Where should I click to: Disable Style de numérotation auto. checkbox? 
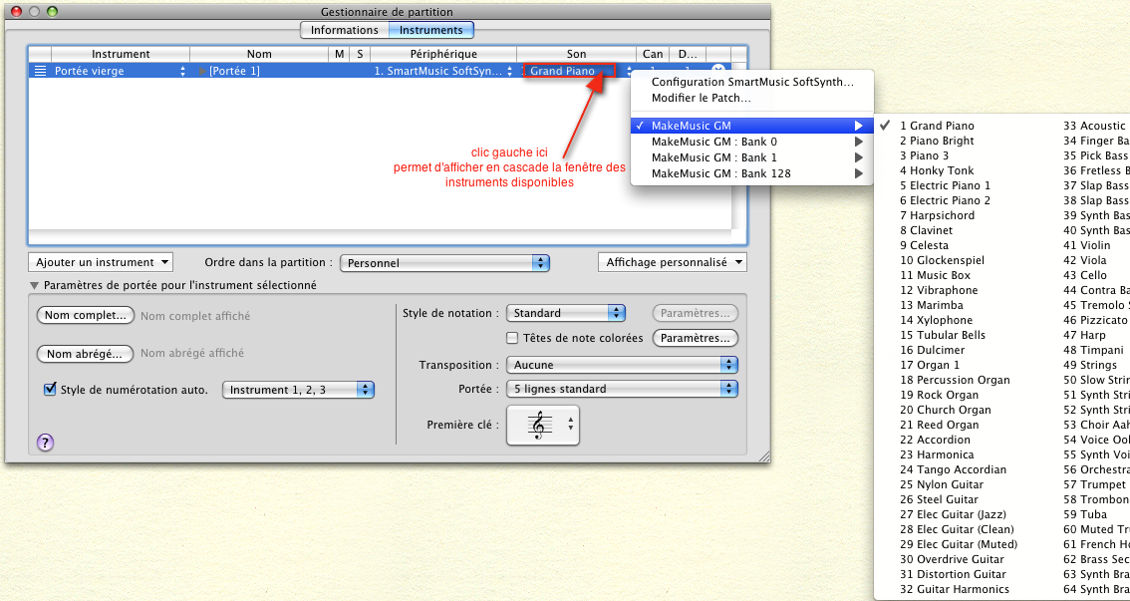pyautogui.click(x=50, y=390)
